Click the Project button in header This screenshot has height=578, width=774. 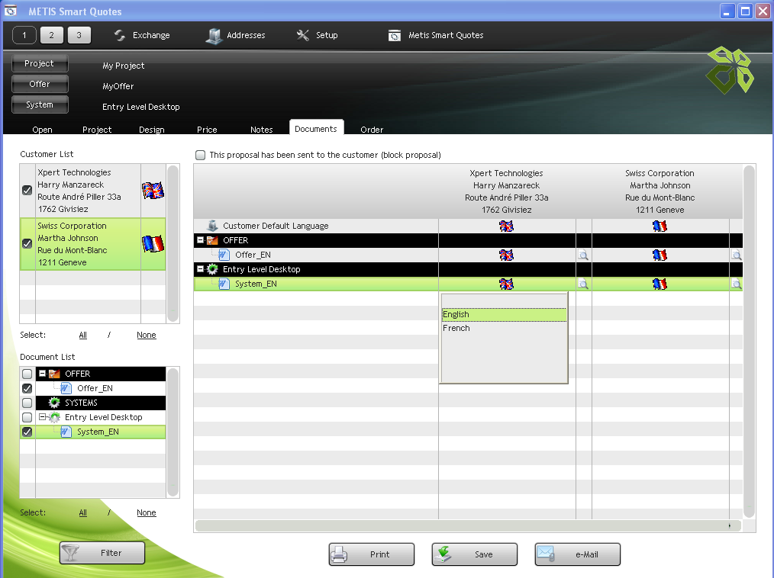pos(40,63)
